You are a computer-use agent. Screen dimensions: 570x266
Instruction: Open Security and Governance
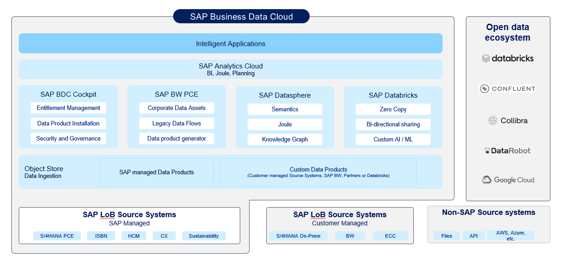[x=68, y=138]
